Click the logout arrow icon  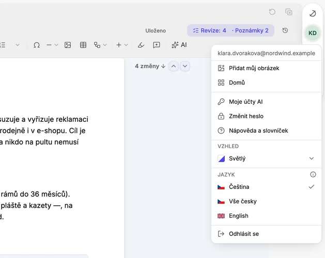click(x=221, y=234)
